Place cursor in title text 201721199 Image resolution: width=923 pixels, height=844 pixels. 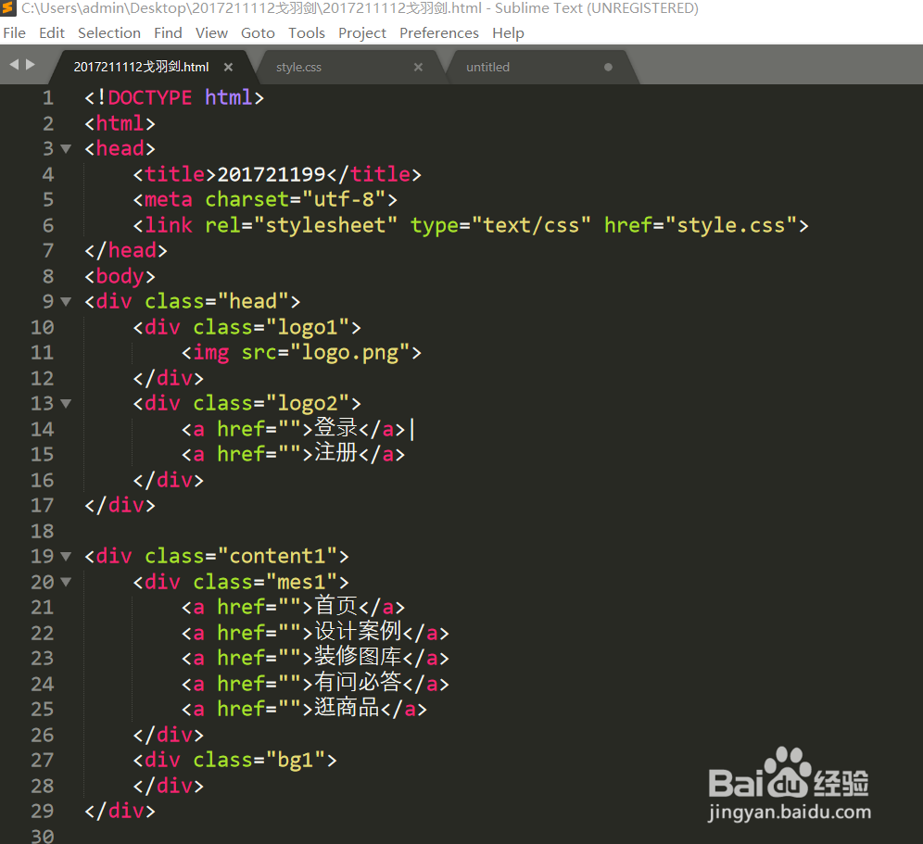tap(271, 174)
